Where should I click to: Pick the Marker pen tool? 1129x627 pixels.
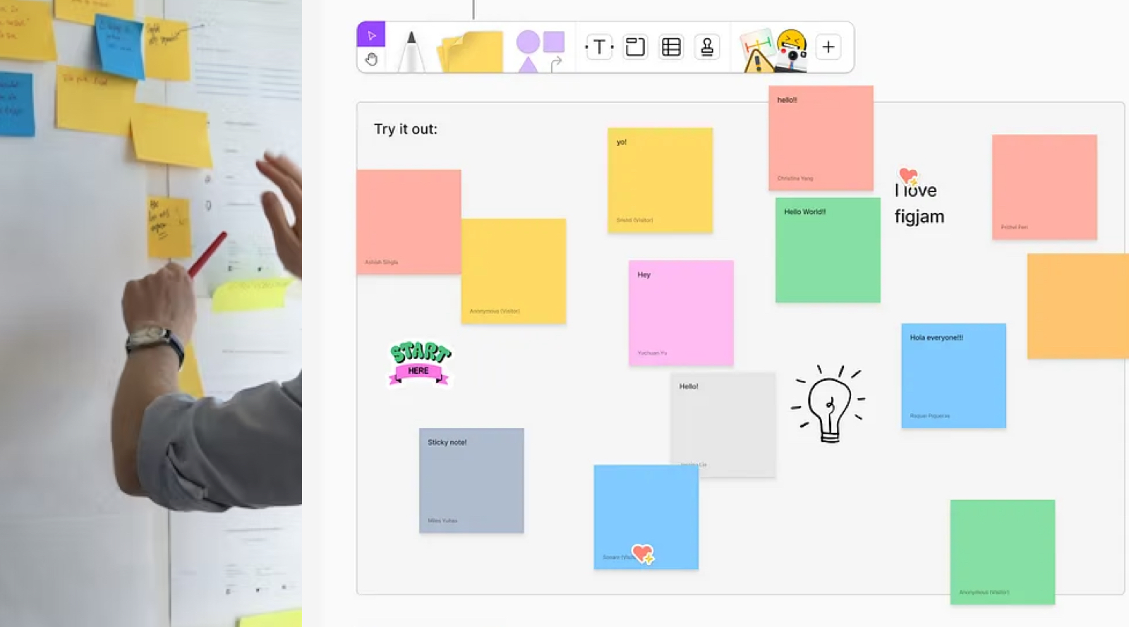[411, 51]
